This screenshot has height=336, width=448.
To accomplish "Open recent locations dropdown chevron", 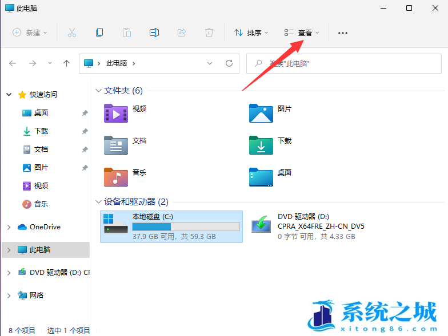I will (x=50, y=63).
